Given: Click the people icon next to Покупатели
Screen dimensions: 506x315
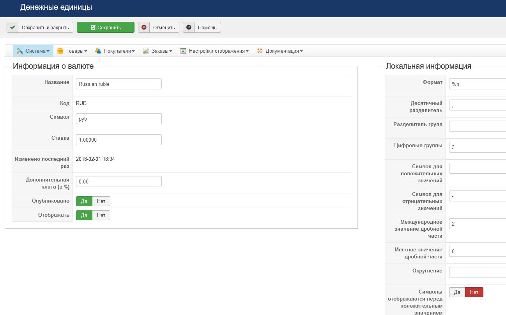Looking at the screenshot, I should 98,51.
